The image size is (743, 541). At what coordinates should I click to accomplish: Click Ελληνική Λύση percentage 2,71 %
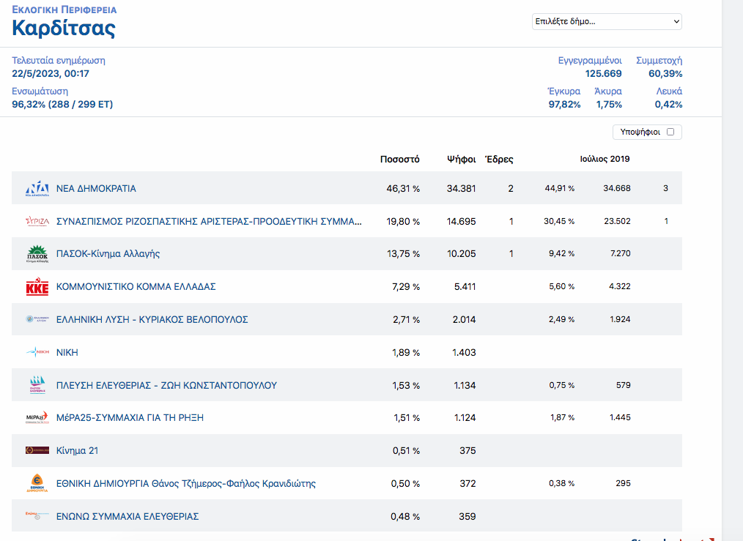tap(406, 319)
